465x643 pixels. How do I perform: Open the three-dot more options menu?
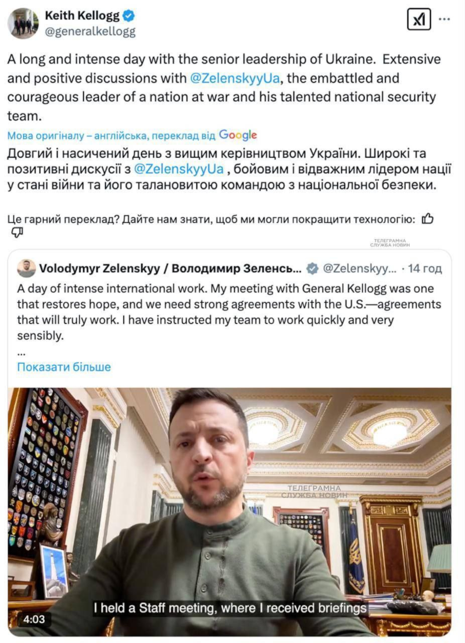click(444, 19)
